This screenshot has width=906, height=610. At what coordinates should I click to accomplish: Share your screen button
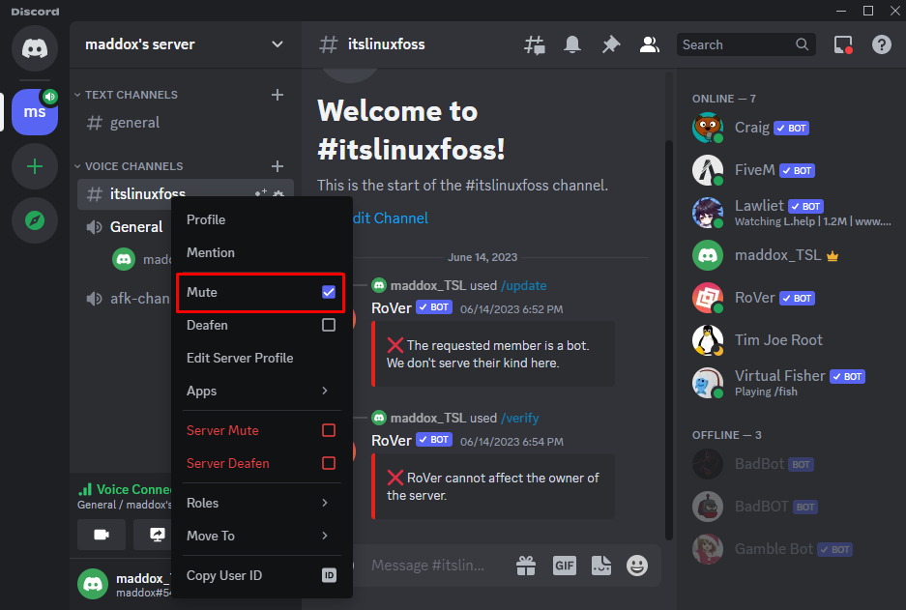(x=156, y=535)
